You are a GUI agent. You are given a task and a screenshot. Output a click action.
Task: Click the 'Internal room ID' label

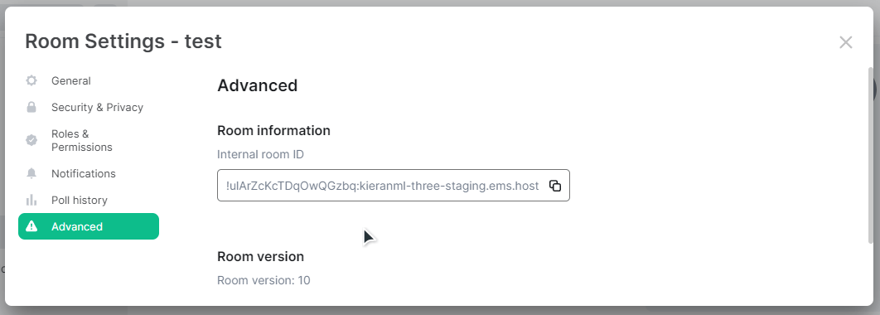(260, 154)
